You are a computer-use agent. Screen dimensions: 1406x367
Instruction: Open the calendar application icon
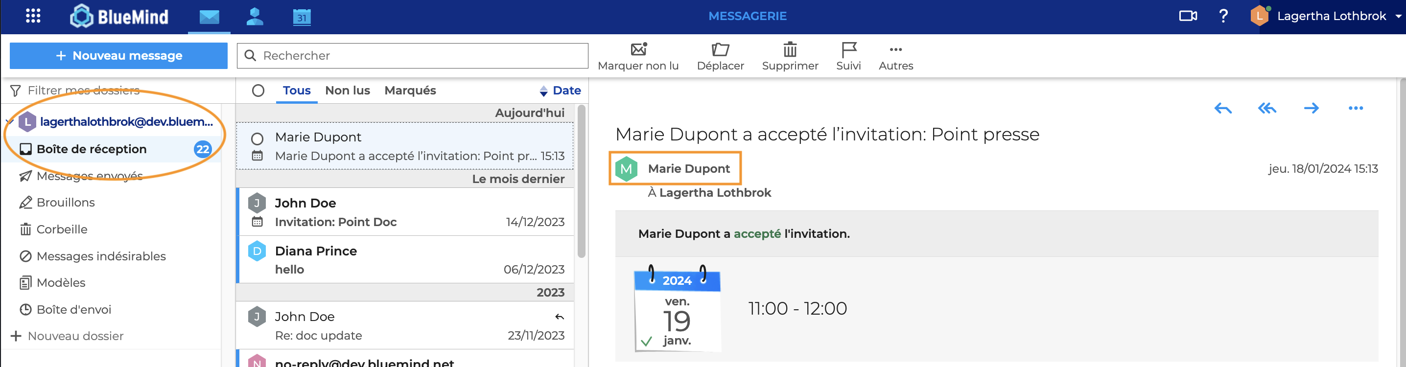301,17
